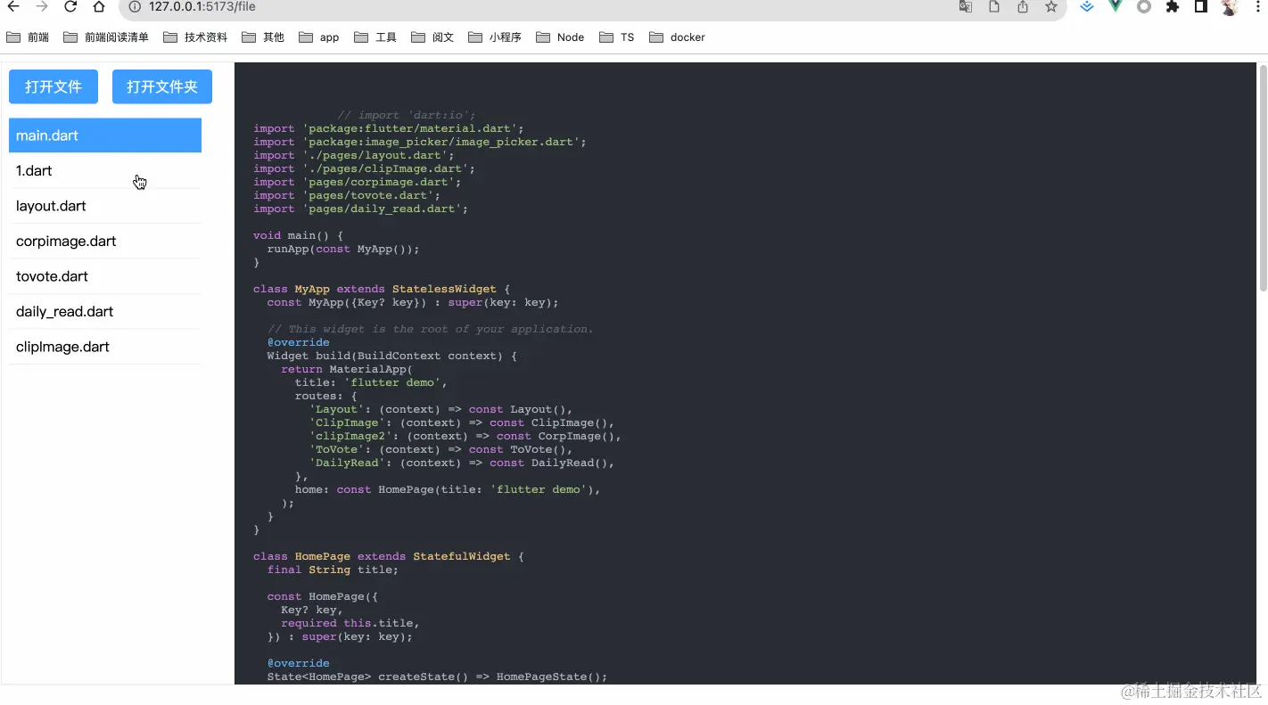Click the 打开文件夹 button
The height and width of the screenshot is (705, 1268).
pos(161,86)
